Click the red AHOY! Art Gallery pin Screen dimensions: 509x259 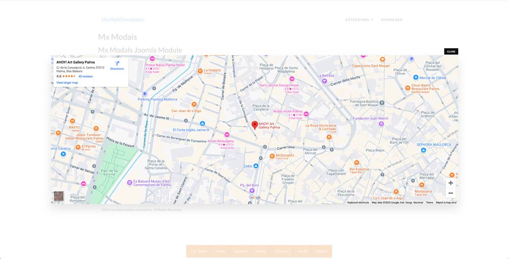[x=255, y=125]
